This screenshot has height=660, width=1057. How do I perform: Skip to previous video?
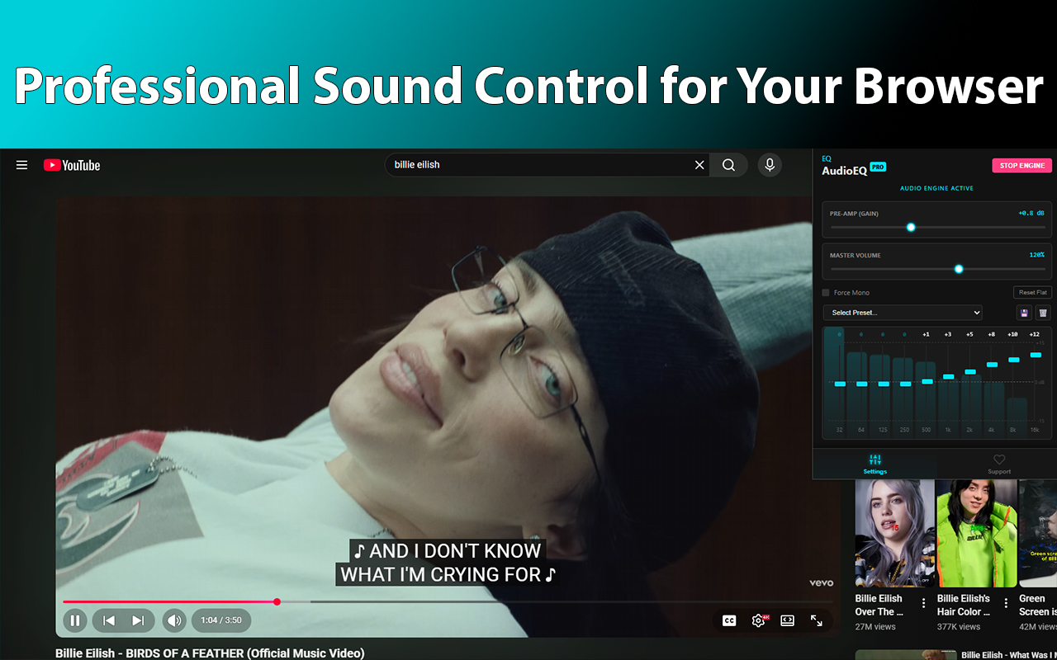109,620
